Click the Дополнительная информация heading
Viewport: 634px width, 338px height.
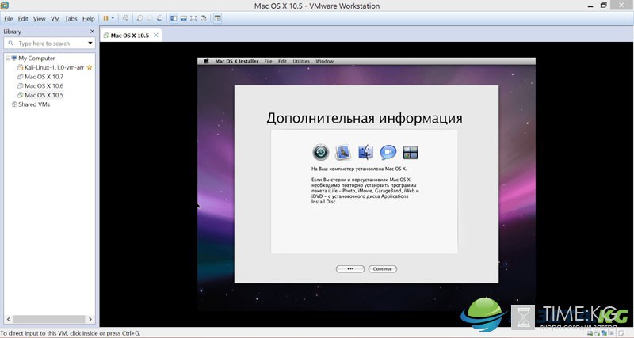(365, 118)
